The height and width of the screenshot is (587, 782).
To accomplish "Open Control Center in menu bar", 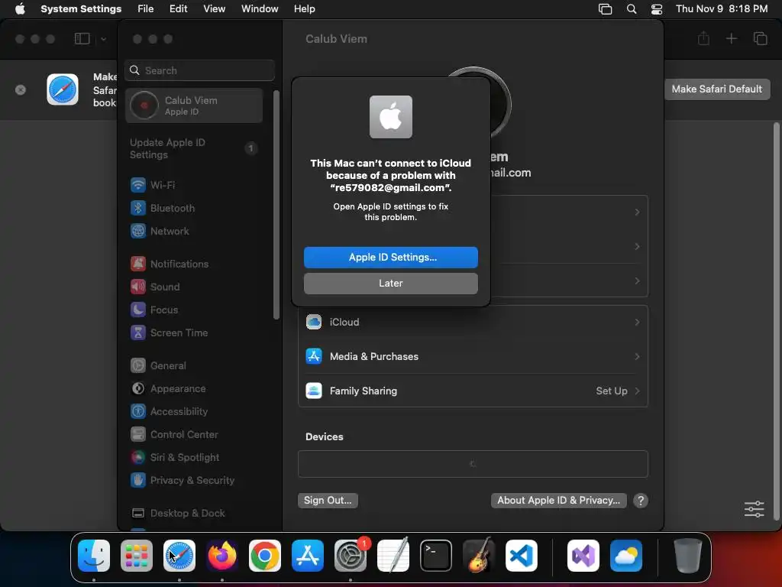I will (x=657, y=9).
